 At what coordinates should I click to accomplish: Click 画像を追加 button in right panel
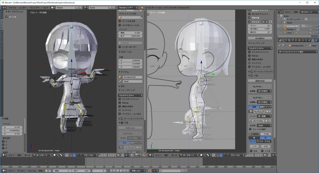(260, 81)
